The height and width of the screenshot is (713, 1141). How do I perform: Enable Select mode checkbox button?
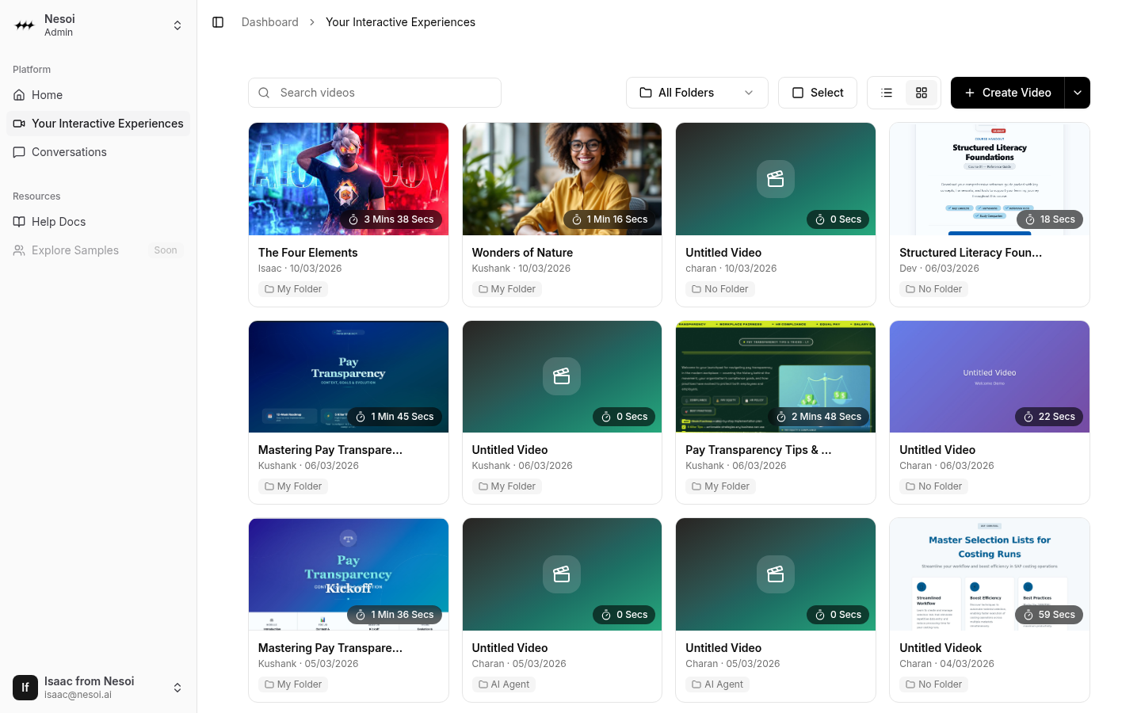(x=817, y=93)
